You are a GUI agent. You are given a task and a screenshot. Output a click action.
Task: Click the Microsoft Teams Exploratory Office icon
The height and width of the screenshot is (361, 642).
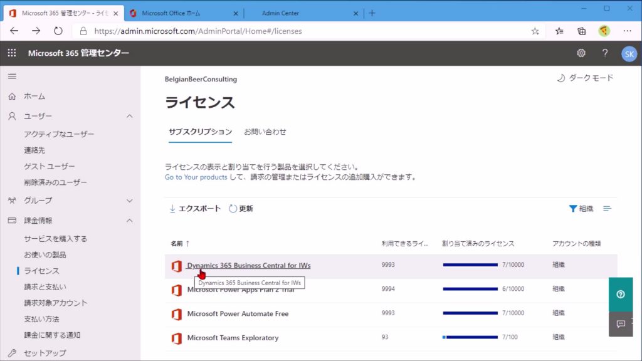176,338
